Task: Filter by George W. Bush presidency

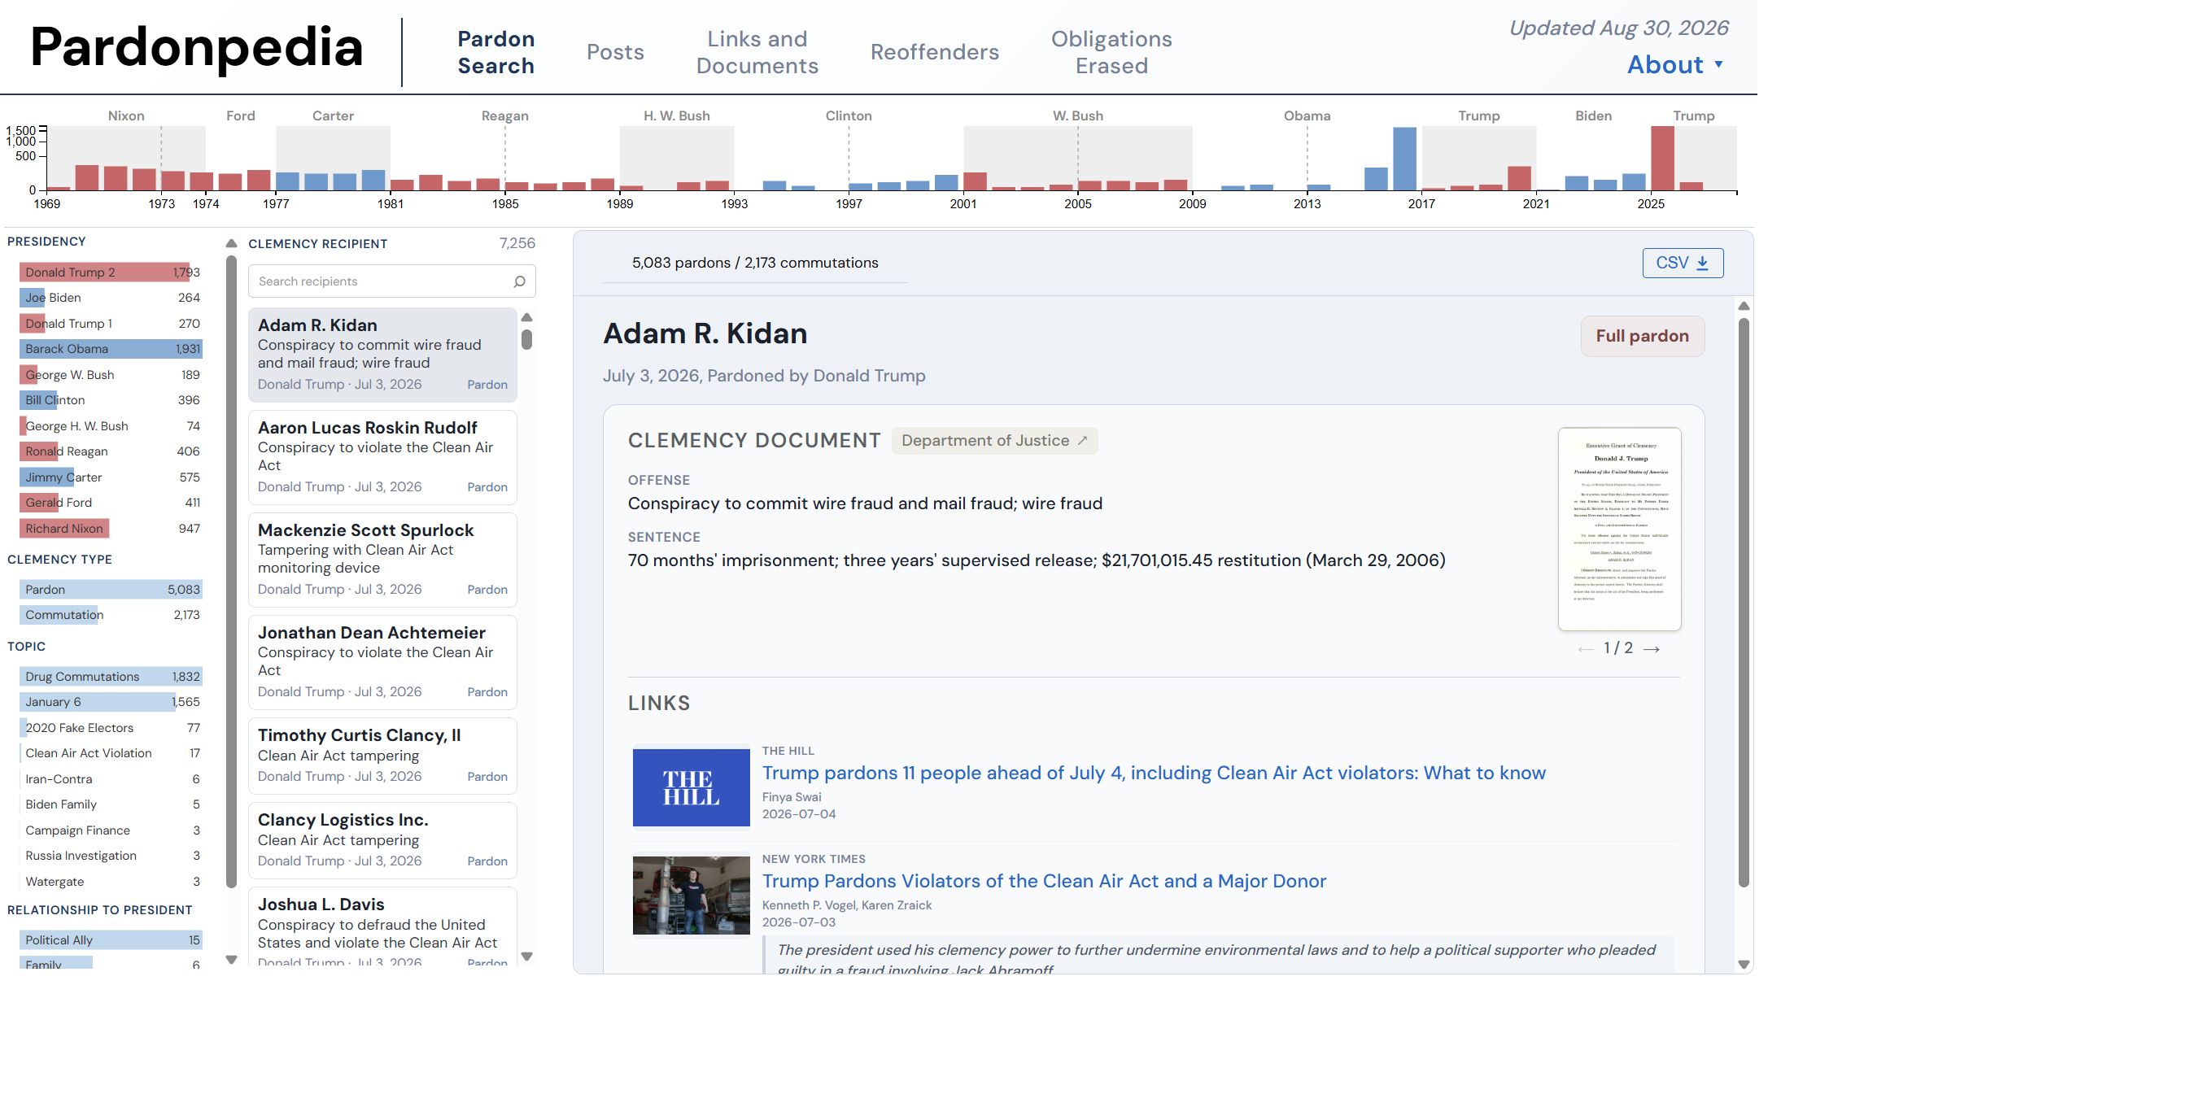Action: point(111,375)
